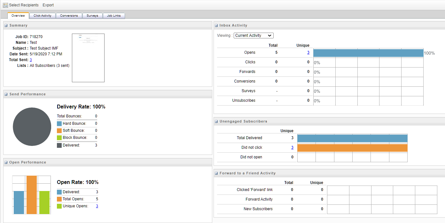Click the Total Sent 3 link
445x223 pixels.
click(x=31, y=60)
